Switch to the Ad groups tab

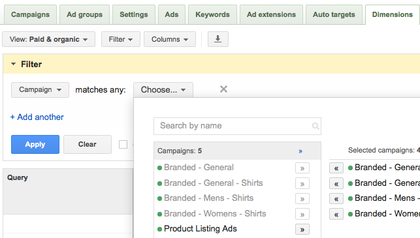[84, 14]
